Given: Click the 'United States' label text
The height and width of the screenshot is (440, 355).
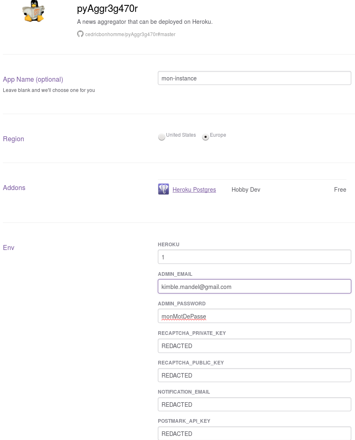Looking at the screenshot, I should coord(181,135).
